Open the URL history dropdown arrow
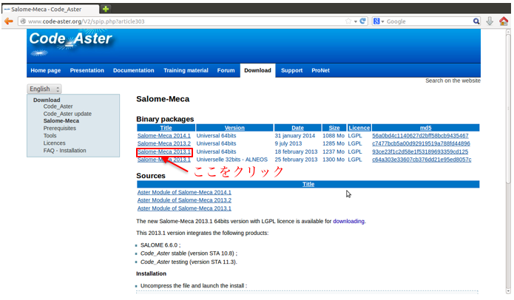 click(x=356, y=21)
